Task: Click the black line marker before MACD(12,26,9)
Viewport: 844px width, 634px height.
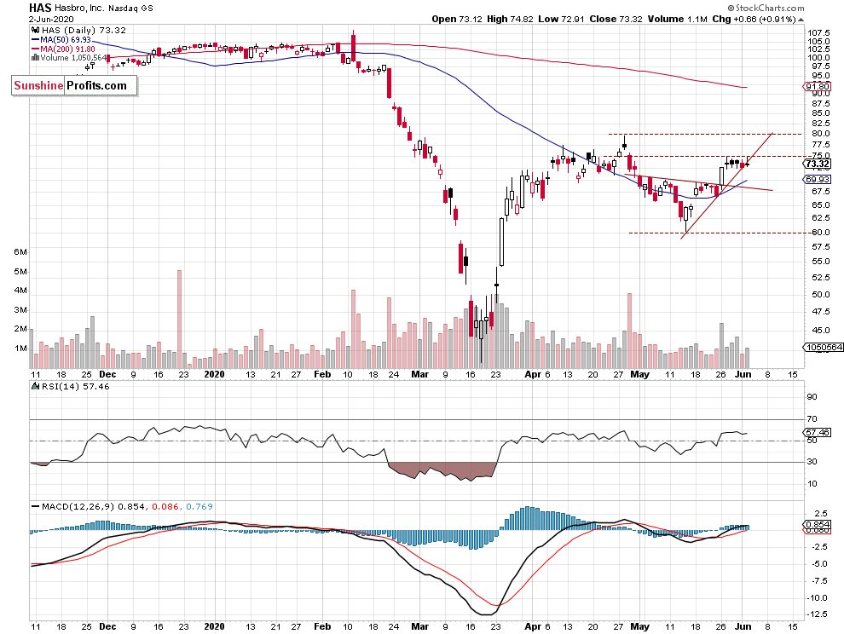Action: tap(36, 506)
